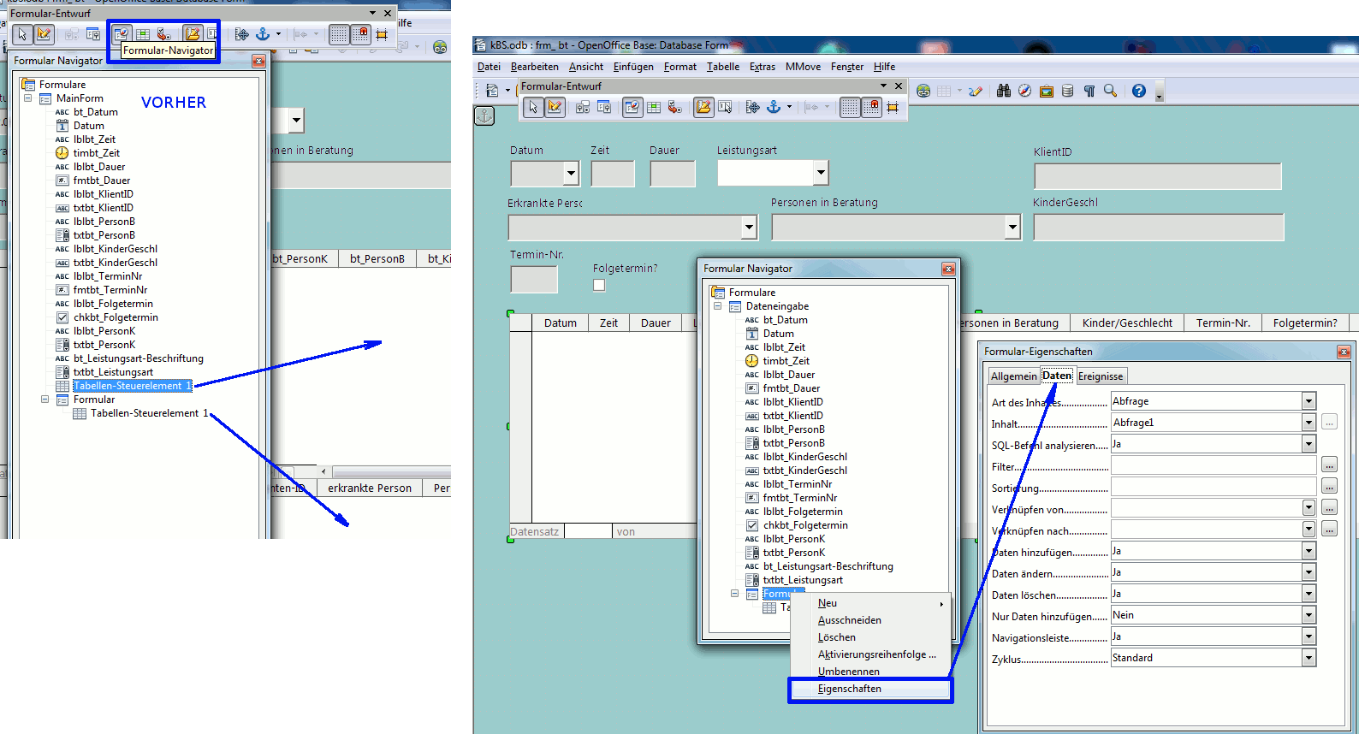Toggle the grid display icon in right toolbar
1359x734 pixels.
pyautogui.click(x=850, y=107)
